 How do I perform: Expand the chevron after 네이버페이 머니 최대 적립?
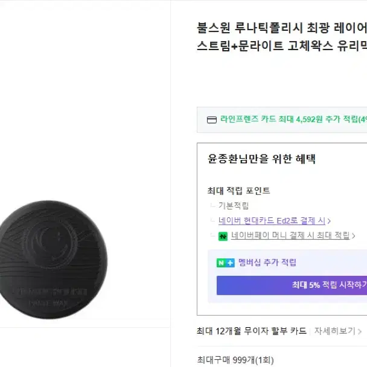(x=353, y=236)
